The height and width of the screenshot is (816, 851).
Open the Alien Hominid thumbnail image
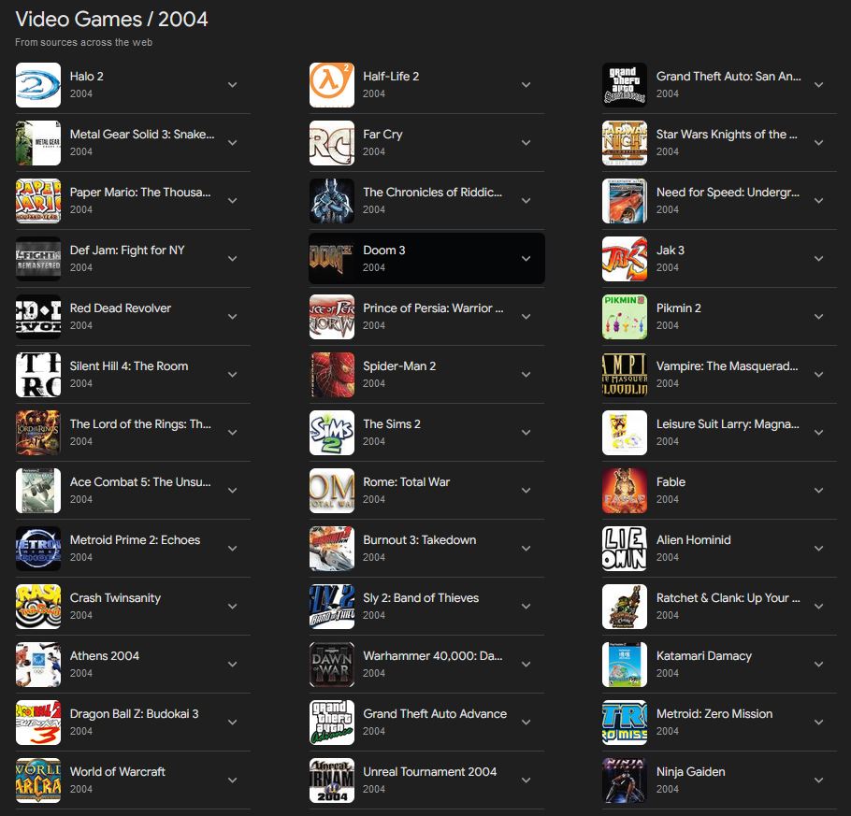tap(625, 549)
